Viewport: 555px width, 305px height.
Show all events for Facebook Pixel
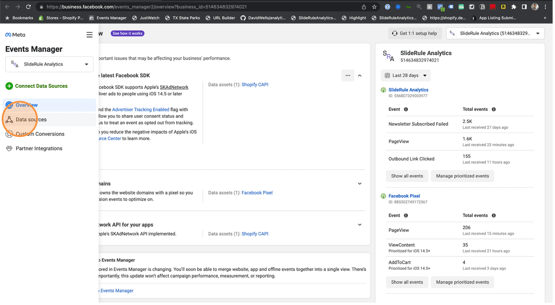[407, 282]
